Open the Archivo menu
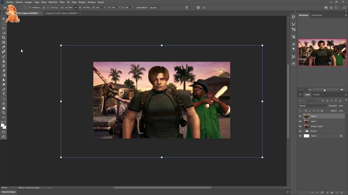348x195 pixels. [10, 2]
